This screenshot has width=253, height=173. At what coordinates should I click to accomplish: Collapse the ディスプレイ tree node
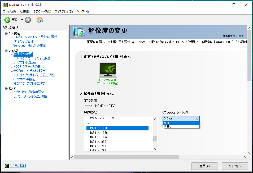6,50
